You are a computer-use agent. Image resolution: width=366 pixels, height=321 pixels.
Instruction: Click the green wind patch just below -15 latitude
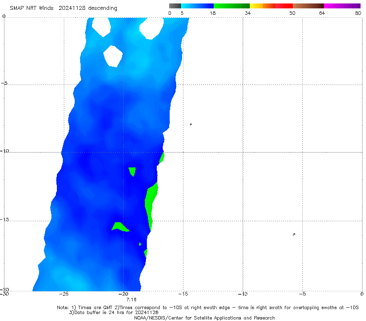pos(120,227)
